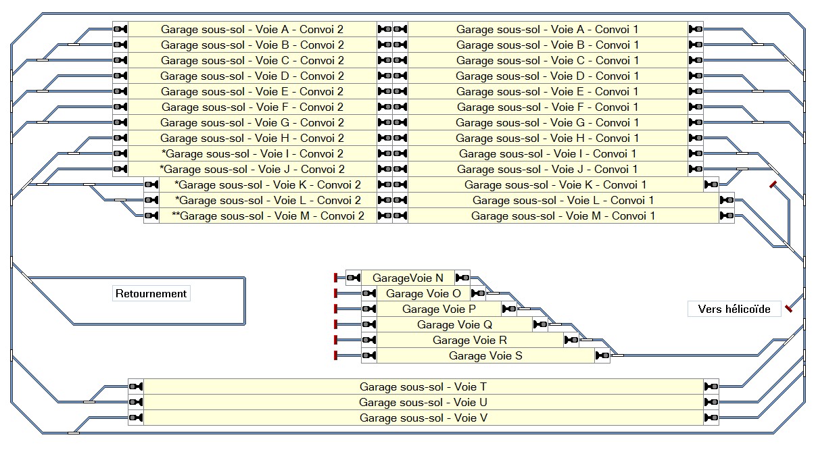Select red buffer stop left of Garage Voie P
Screen dimensions: 816x450
coord(335,309)
